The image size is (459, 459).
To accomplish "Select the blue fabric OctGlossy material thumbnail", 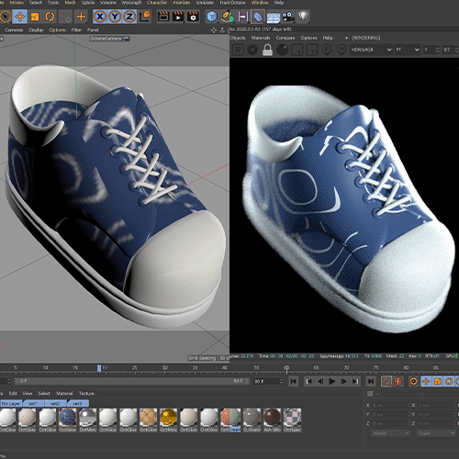I will pyautogui.click(x=68, y=417).
